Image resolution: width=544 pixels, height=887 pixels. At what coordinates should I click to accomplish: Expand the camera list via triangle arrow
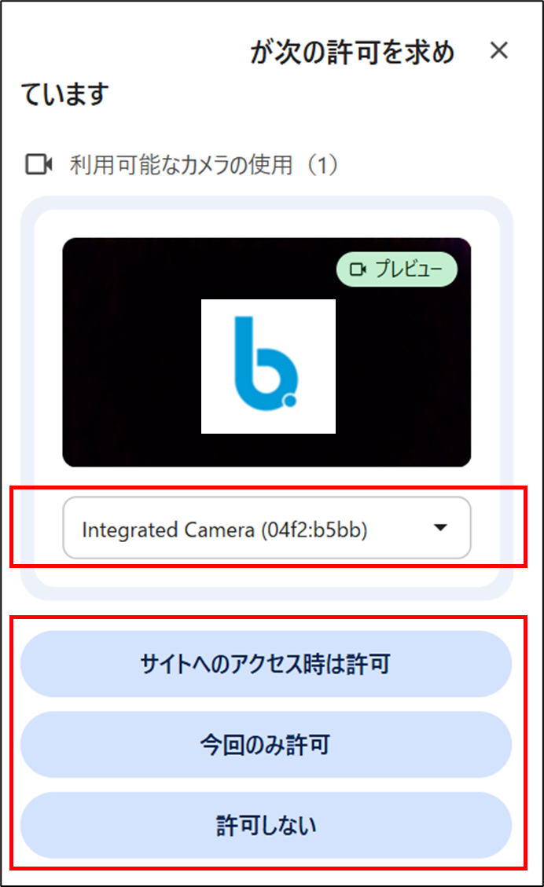[x=440, y=528]
